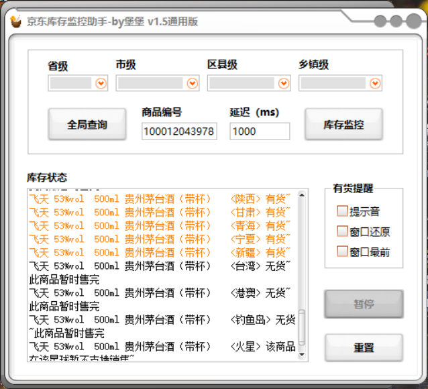
Task: Select the <火星> 该商品 row
Action: 162,347
